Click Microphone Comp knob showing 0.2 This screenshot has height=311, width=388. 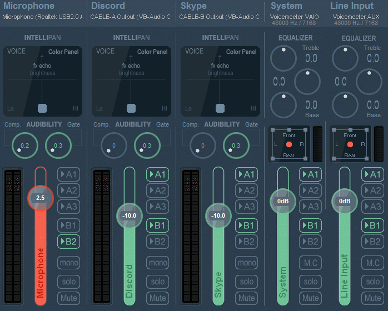[x=25, y=146]
